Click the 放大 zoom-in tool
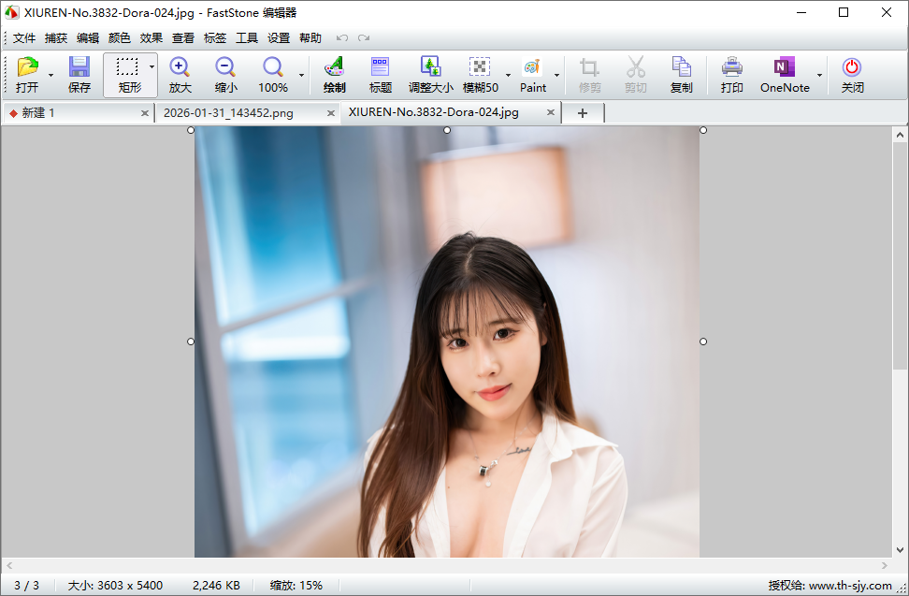 click(179, 75)
